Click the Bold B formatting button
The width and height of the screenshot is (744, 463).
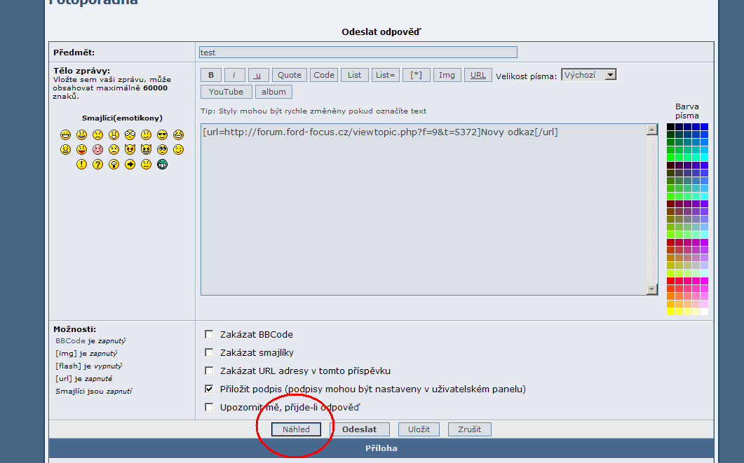[210, 75]
